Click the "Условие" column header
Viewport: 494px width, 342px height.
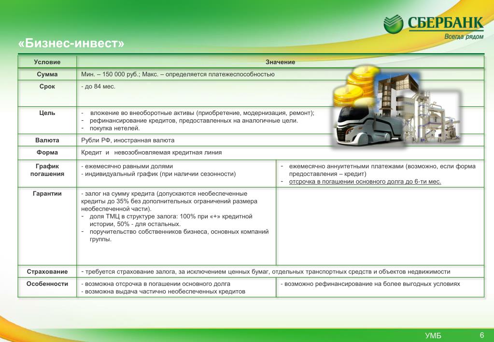click(47, 62)
